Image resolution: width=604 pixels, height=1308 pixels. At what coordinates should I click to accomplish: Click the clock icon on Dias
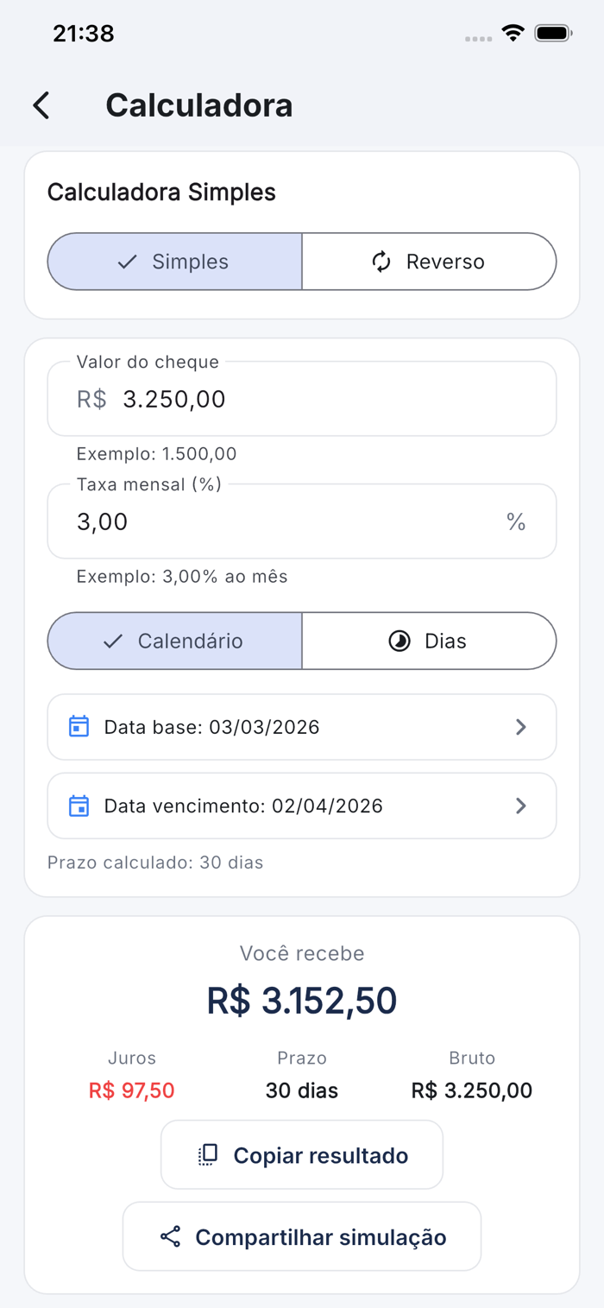(x=400, y=641)
